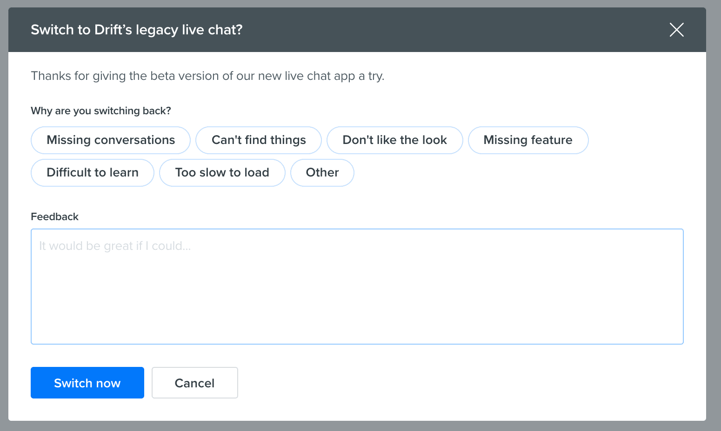Confirm switching to legacy chat

coord(87,383)
